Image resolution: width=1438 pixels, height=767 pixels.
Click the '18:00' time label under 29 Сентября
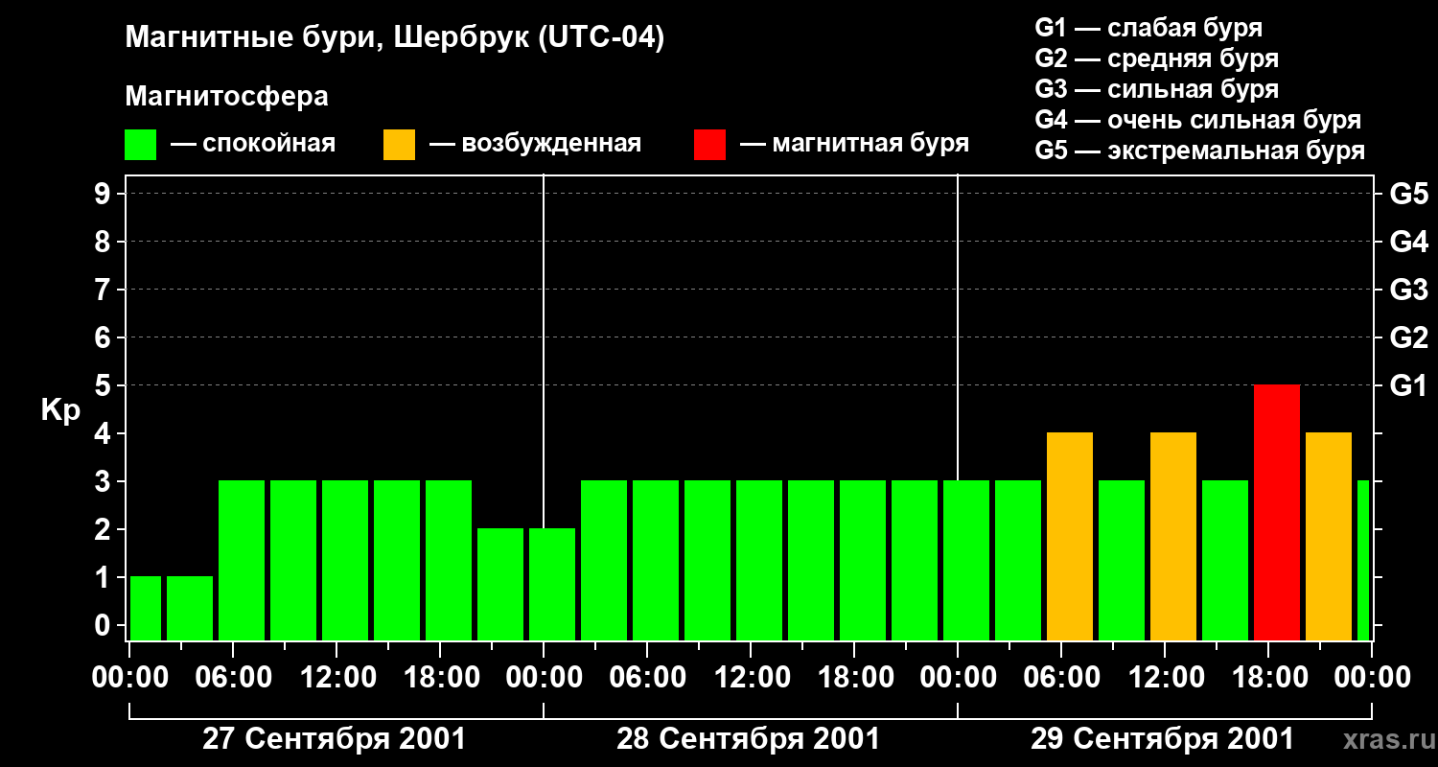[x=1268, y=677]
